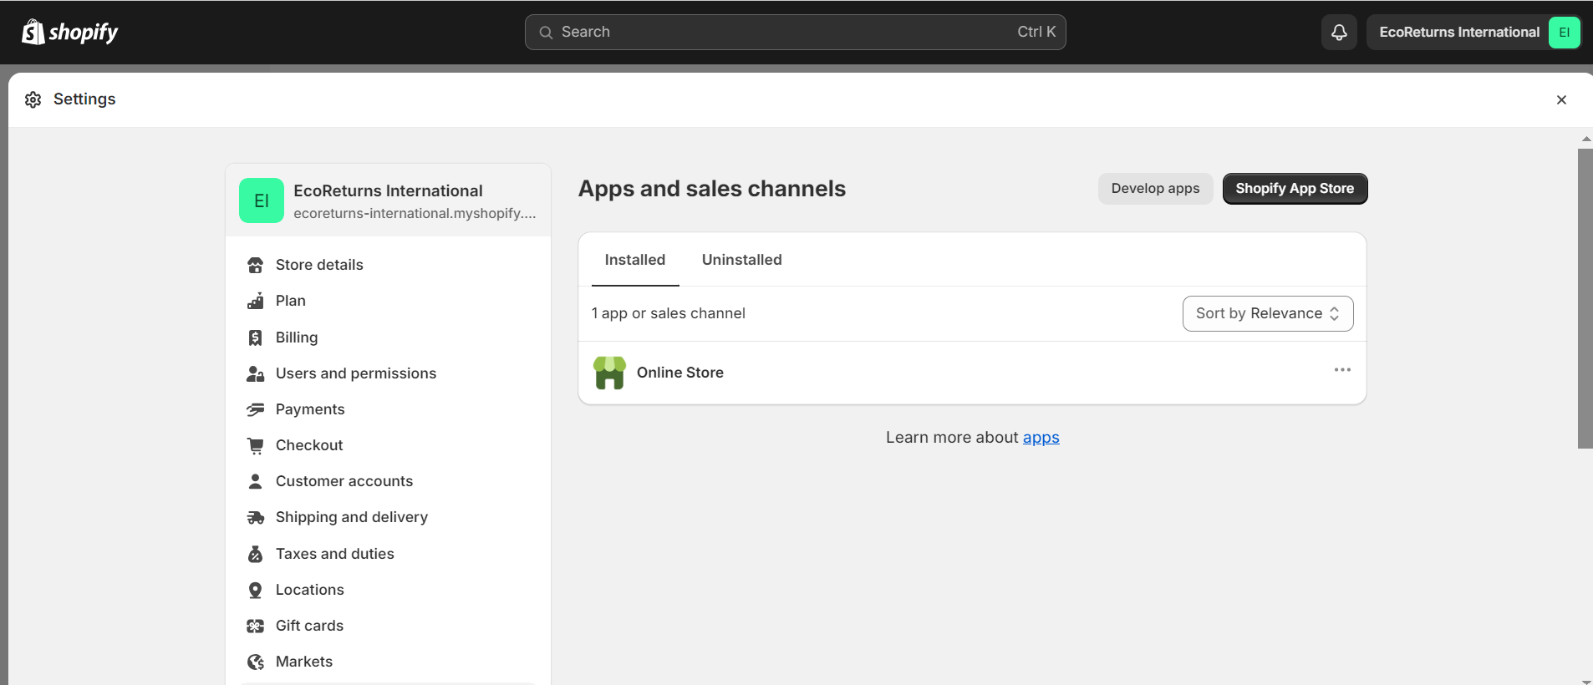This screenshot has width=1593, height=685.
Task: Click the Gift cards icon
Action: point(256,626)
